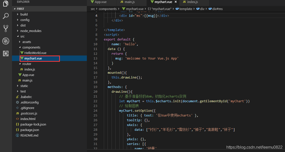Close the mychart.vue editor tab
The image size is (285, 152).
(x=176, y=2)
